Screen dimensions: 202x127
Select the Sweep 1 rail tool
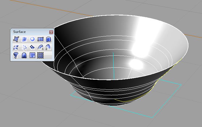[40, 47]
